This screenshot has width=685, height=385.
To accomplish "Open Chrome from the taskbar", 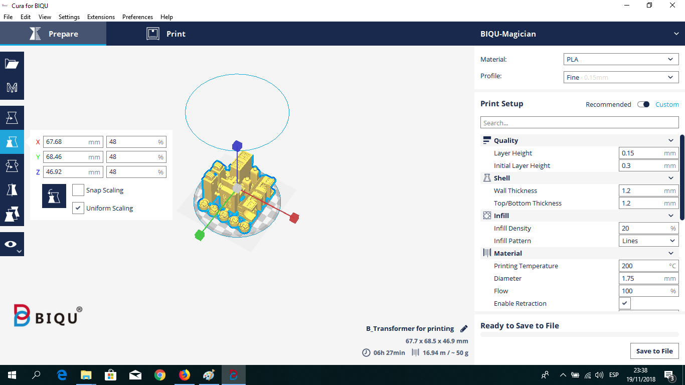I will click(160, 375).
